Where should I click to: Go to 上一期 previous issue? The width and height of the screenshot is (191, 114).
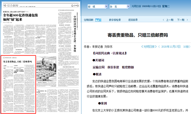coord(170,20)
